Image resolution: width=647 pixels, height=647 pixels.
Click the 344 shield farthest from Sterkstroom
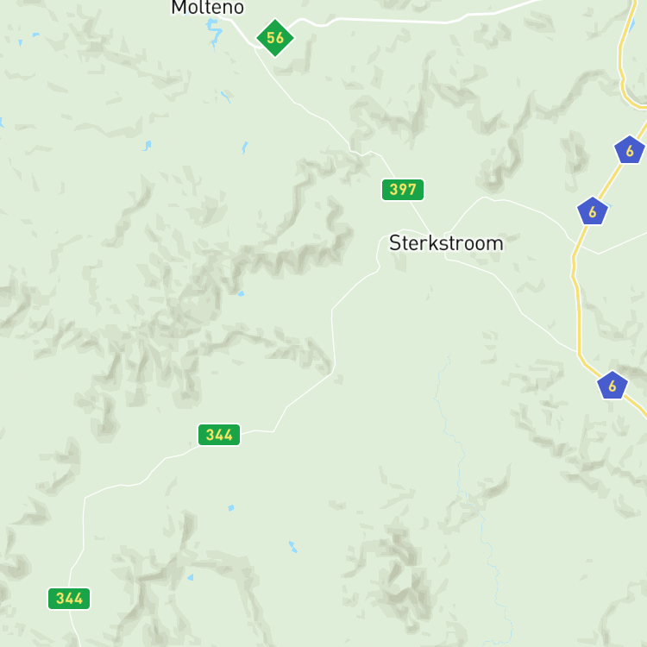coord(69,599)
